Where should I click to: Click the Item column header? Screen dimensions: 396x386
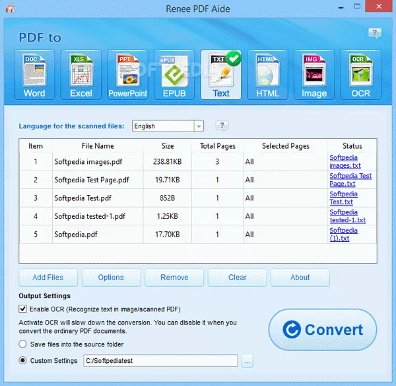[x=36, y=146]
